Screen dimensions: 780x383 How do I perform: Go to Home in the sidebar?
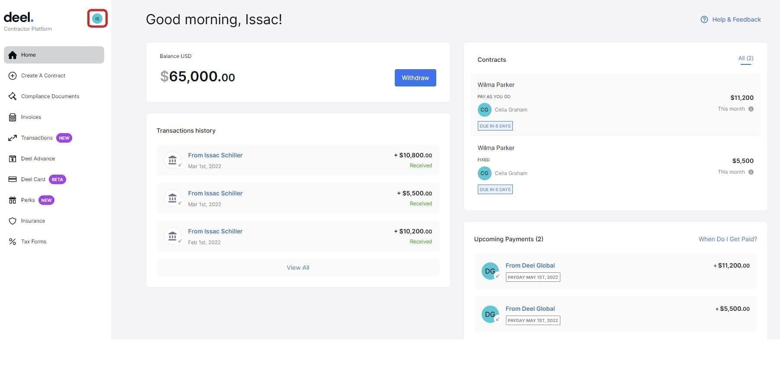click(x=54, y=55)
